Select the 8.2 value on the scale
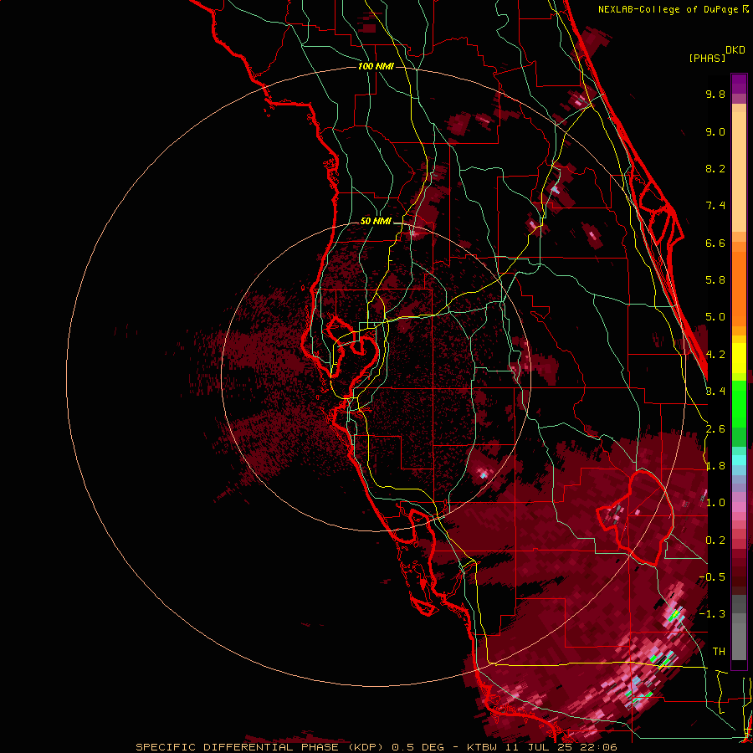This screenshot has width=753, height=753. pos(715,168)
